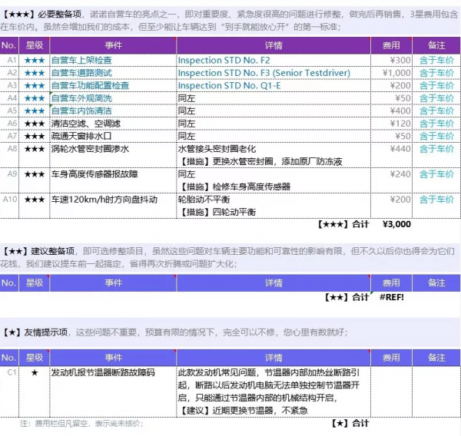Image resolution: width=461 pixels, height=436 pixels.
Task: Click the A10 row number cell
Action: click(10, 206)
